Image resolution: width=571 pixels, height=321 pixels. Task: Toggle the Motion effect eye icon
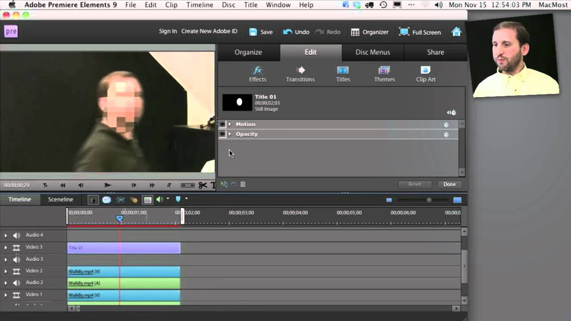222,124
